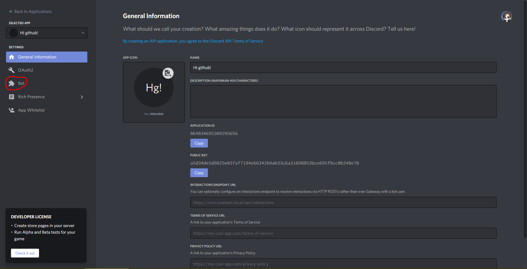
Task: Click the DEVELOPER LICENSE heading
Action: pyautogui.click(x=31, y=217)
